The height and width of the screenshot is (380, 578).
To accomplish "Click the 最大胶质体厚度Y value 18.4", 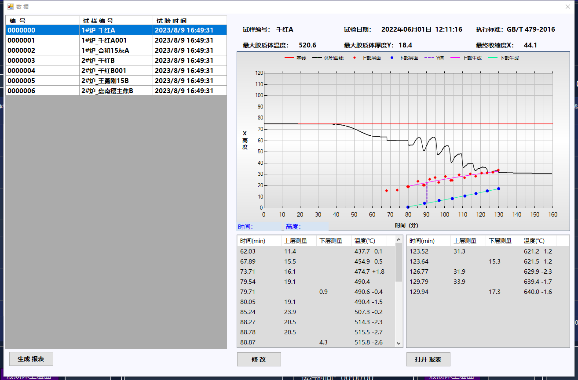I will (406, 45).
